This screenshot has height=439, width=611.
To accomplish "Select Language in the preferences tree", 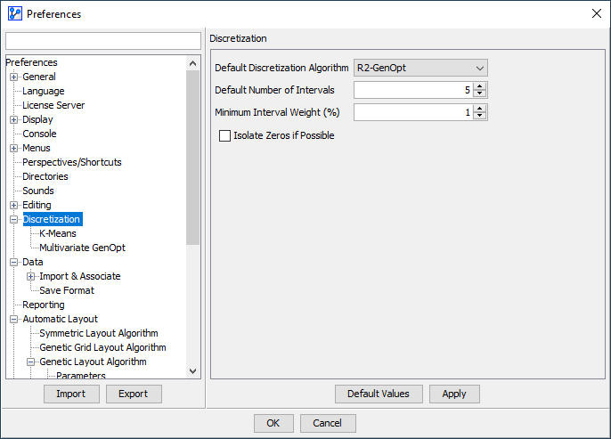I will coord(44,91).
